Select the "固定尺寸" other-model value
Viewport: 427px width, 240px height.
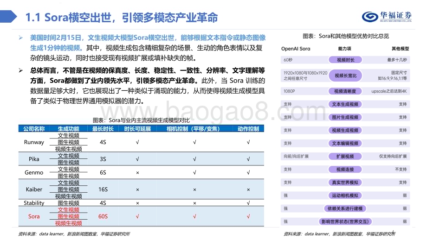399,73
